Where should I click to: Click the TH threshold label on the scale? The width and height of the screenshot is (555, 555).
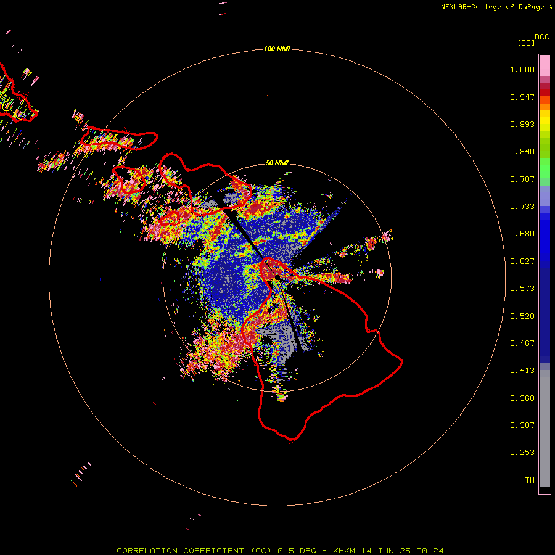[530, 480]
